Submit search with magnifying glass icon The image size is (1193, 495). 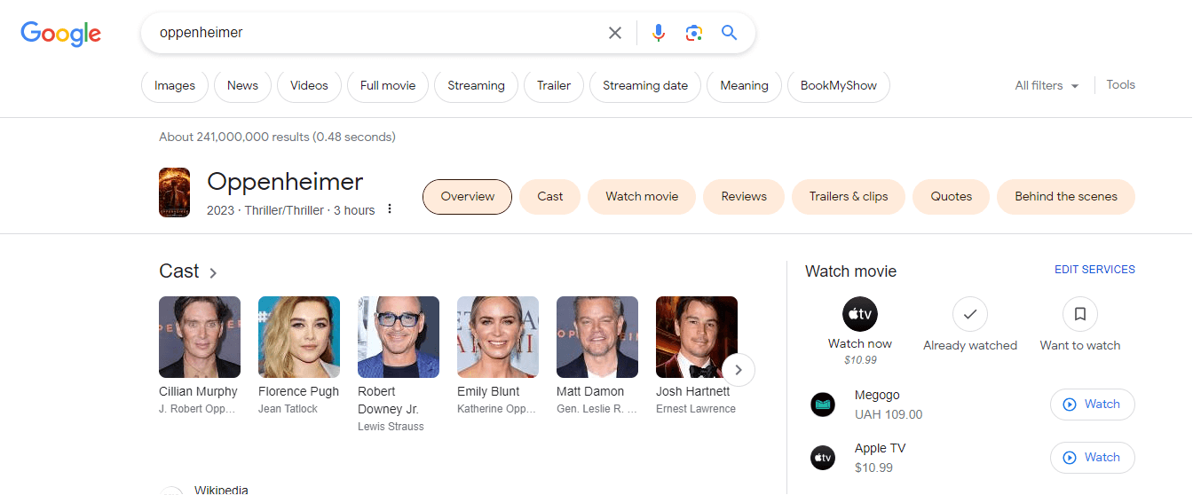coord(730,33)
